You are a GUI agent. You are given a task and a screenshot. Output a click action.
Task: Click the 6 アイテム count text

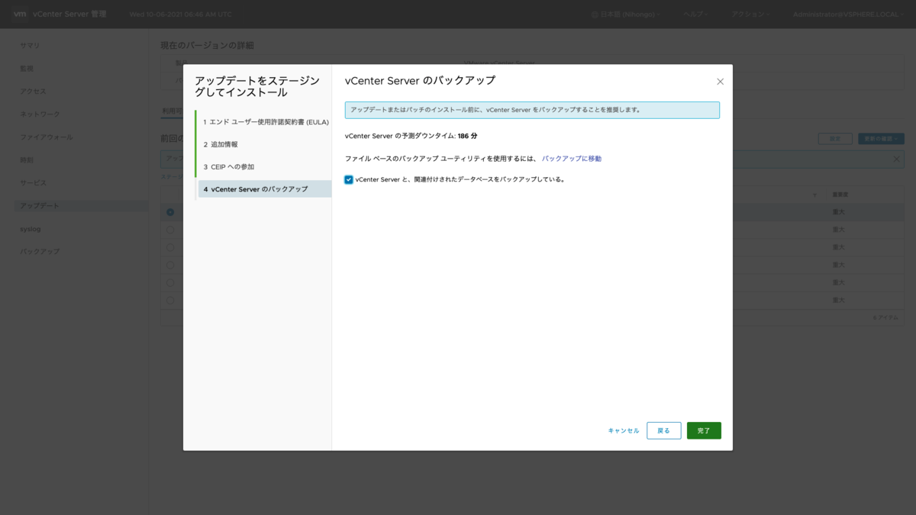pyautogui.click(x=885, y=317)
